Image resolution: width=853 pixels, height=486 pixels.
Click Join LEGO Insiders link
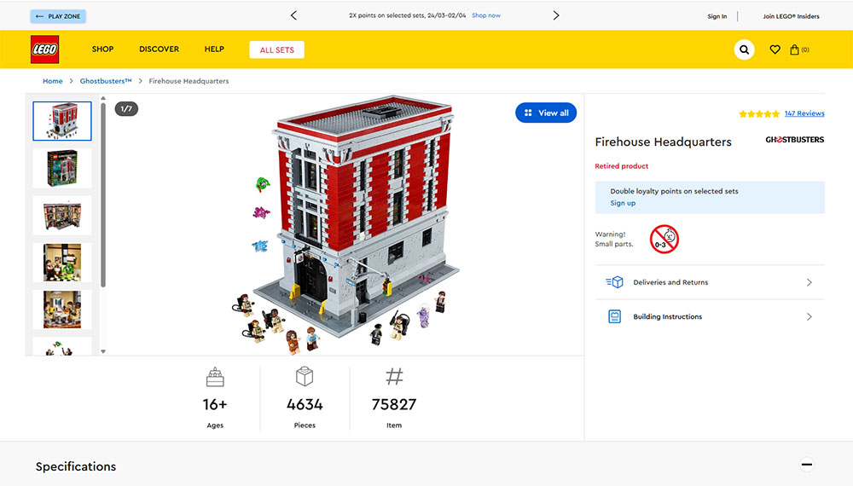pyautogui.click(x=791, y=16)
